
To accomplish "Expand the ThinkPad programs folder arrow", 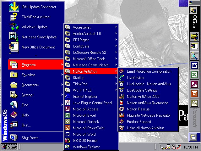I will tap(116, 84).
